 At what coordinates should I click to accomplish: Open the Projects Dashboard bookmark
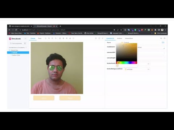(x=44, y=33)
